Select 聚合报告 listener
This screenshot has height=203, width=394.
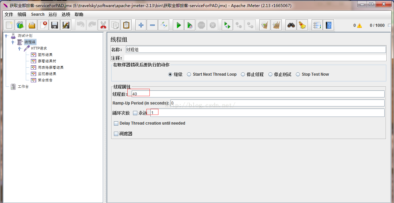point(45,80)
